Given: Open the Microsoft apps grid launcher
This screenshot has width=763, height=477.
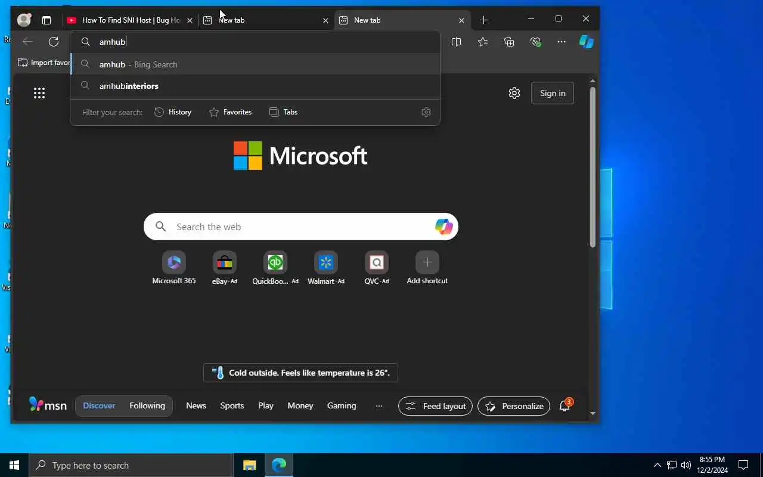Looking at the screenshot, I should [x=39, y=92].
